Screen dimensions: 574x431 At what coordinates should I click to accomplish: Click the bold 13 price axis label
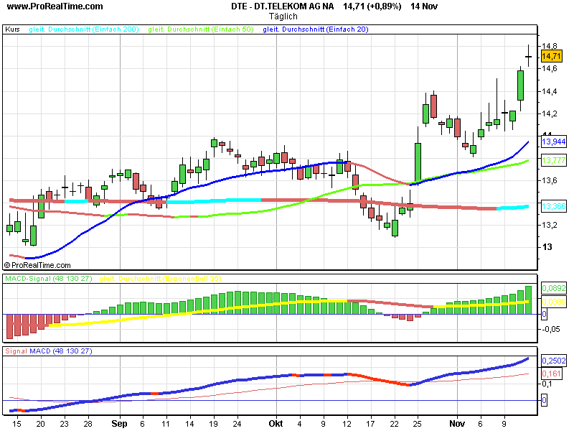pos(547,247)
